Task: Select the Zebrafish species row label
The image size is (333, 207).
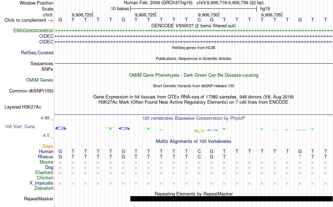Action: [x=44, y=188]
